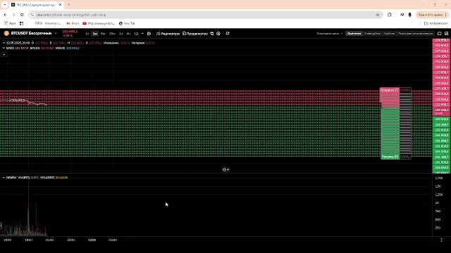
Task: Open the Advanced (Продвинутое) chart menu
Action: 195,34
